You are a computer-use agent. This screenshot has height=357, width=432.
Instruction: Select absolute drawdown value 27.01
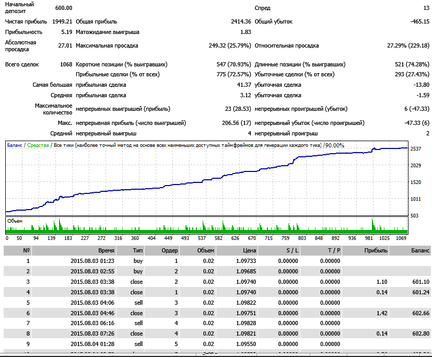[x=65, y=45]
